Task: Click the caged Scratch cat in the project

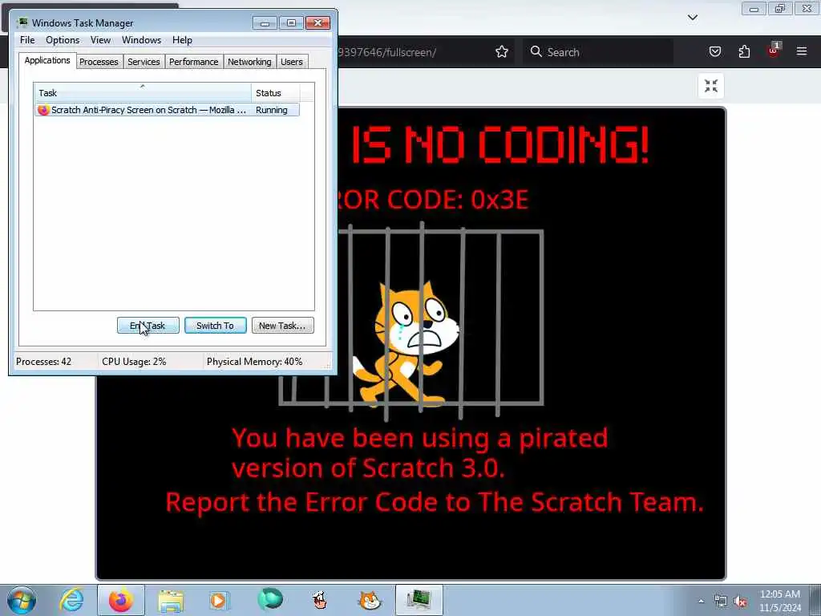Action: click(406, 344)
